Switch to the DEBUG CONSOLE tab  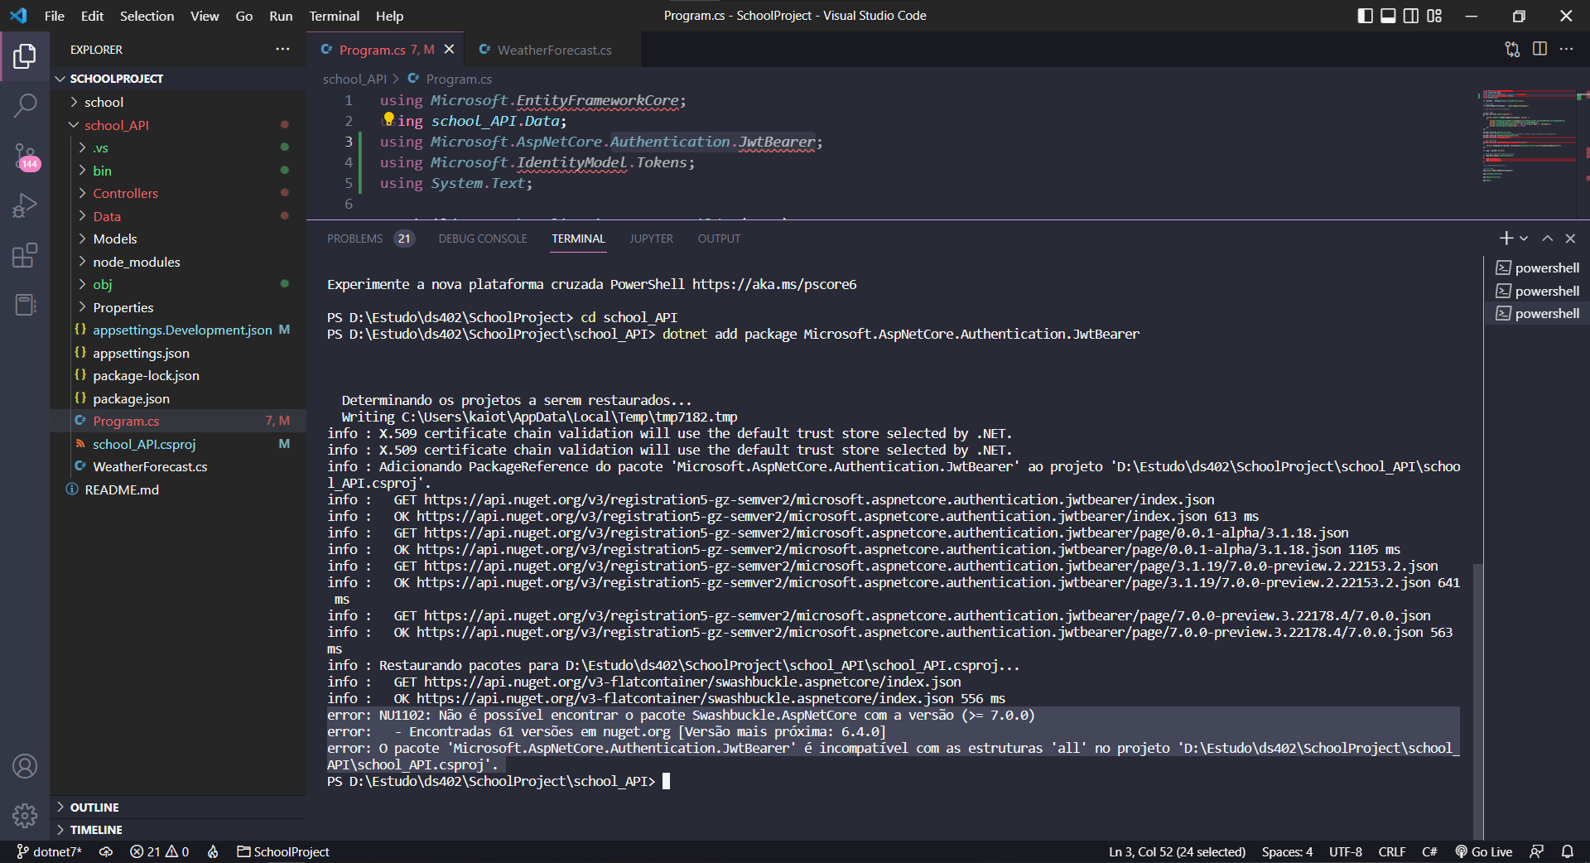coord(483,239)
